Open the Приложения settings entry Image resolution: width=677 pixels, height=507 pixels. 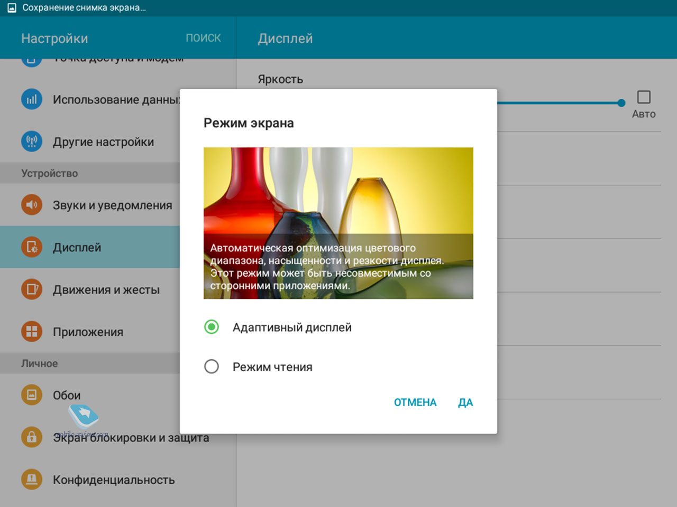[x=88, y=332]
